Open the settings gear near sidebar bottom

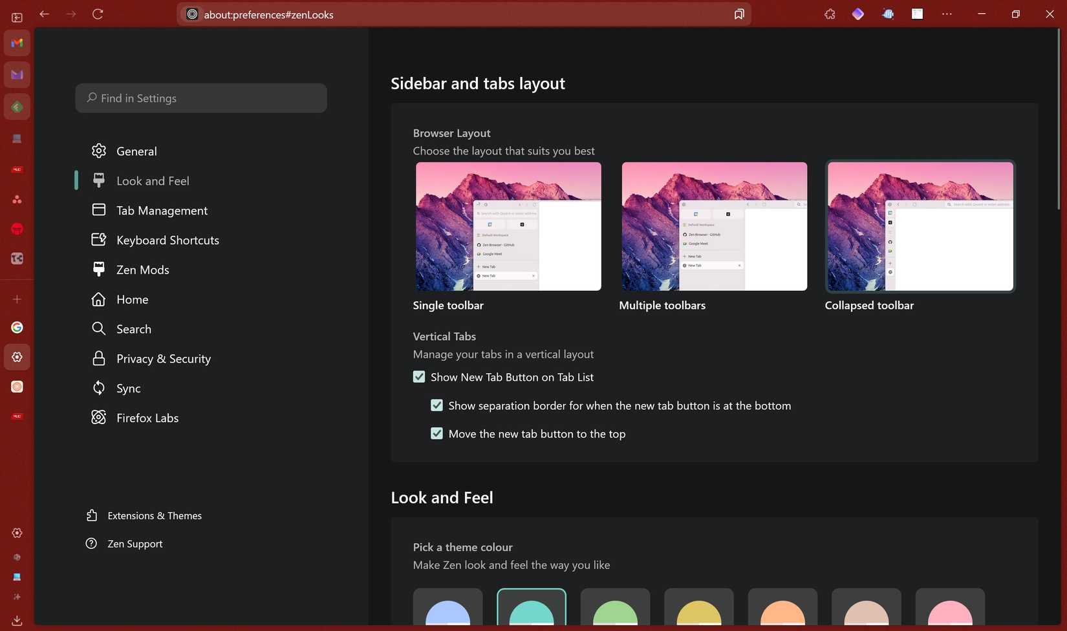tap(17, 533)
